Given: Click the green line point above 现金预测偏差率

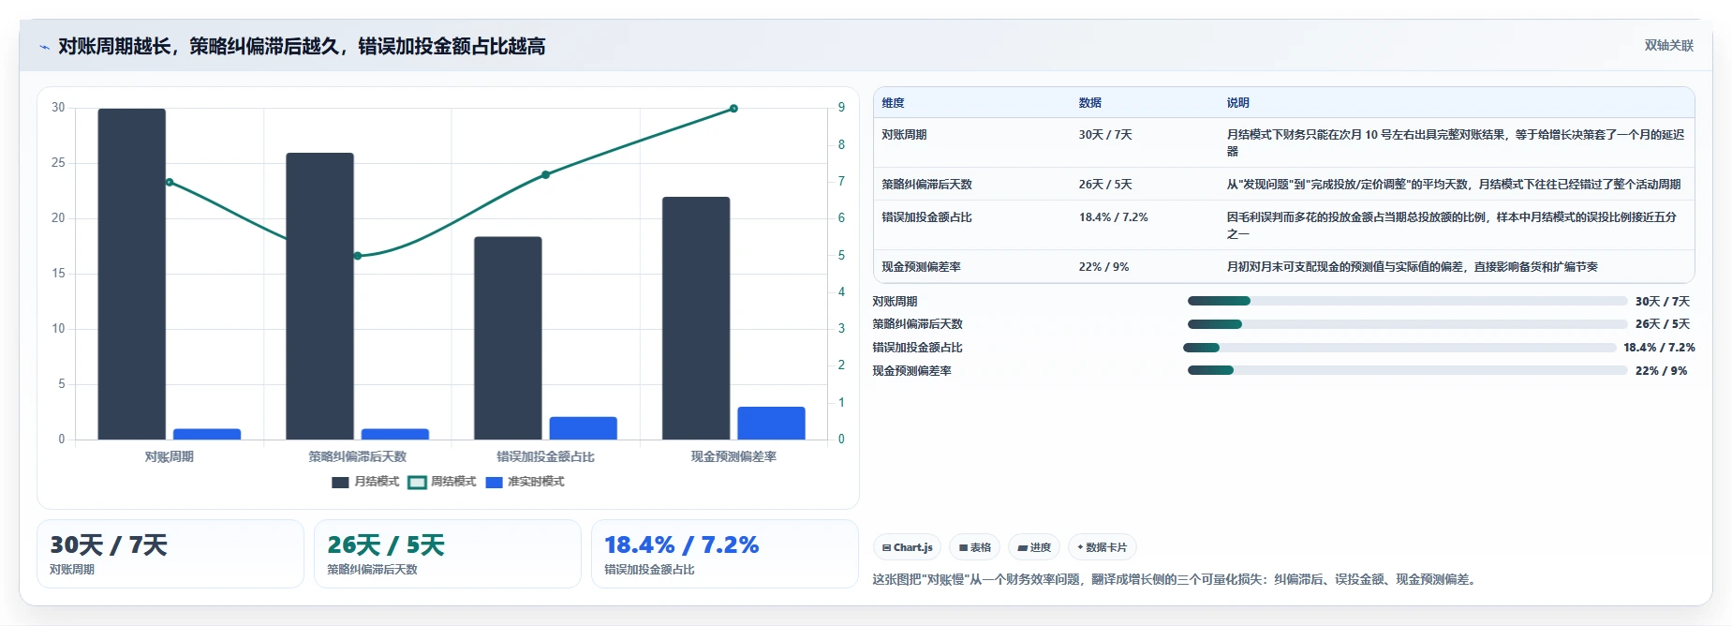Looking at the screenshot, I should click(x=733, y=109).
